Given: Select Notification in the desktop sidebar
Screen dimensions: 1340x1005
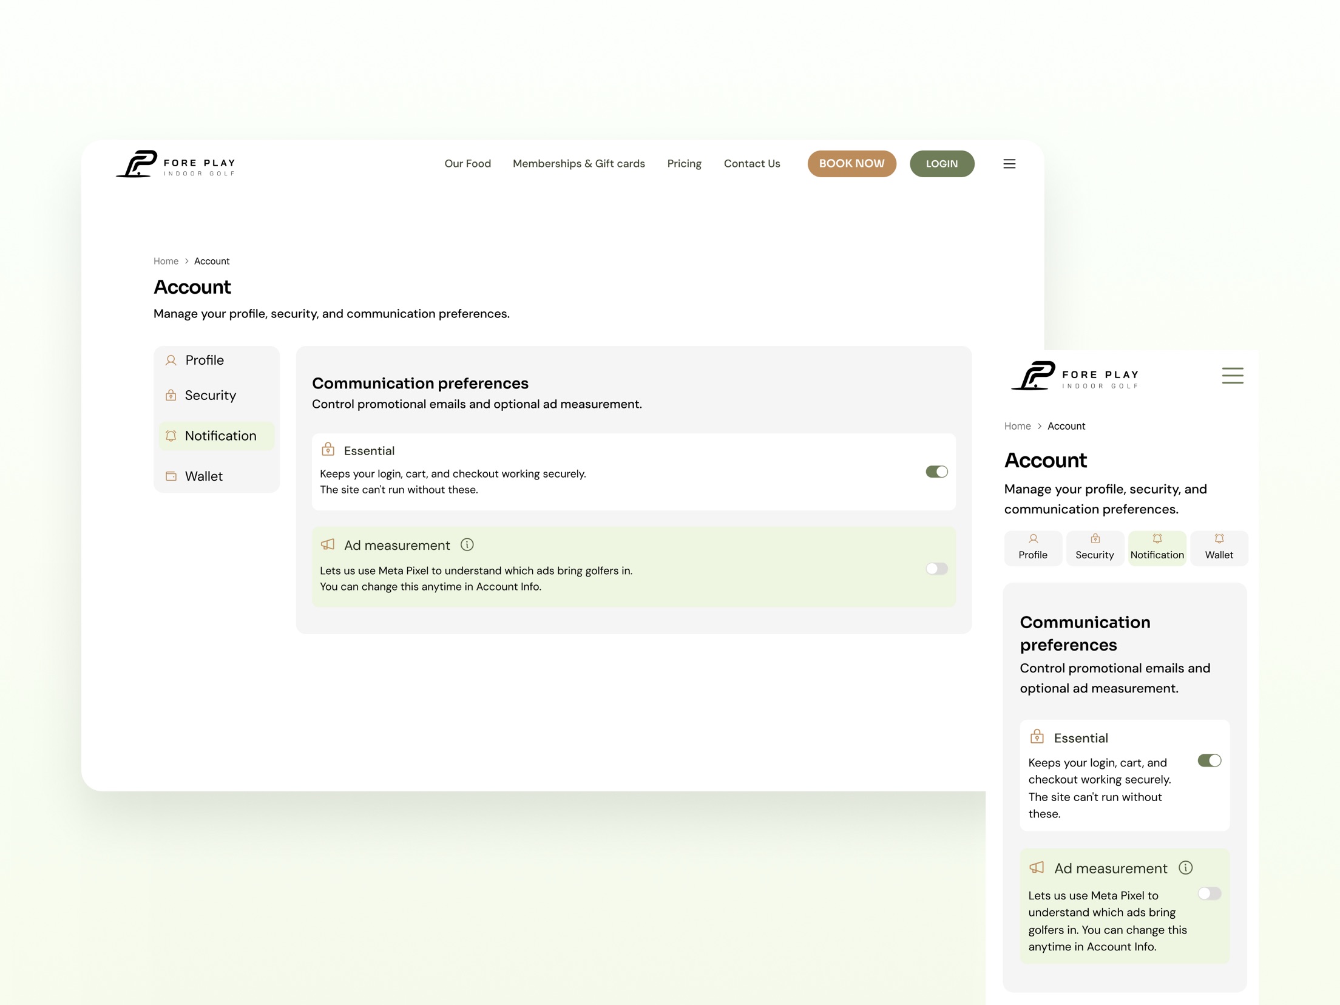Looking at the screenshot, I should tap(217, 436).
